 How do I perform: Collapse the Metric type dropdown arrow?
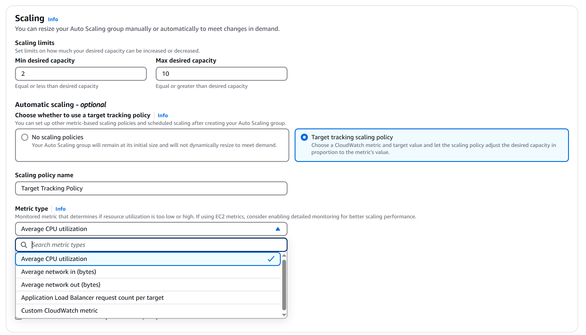coord(278,229)
